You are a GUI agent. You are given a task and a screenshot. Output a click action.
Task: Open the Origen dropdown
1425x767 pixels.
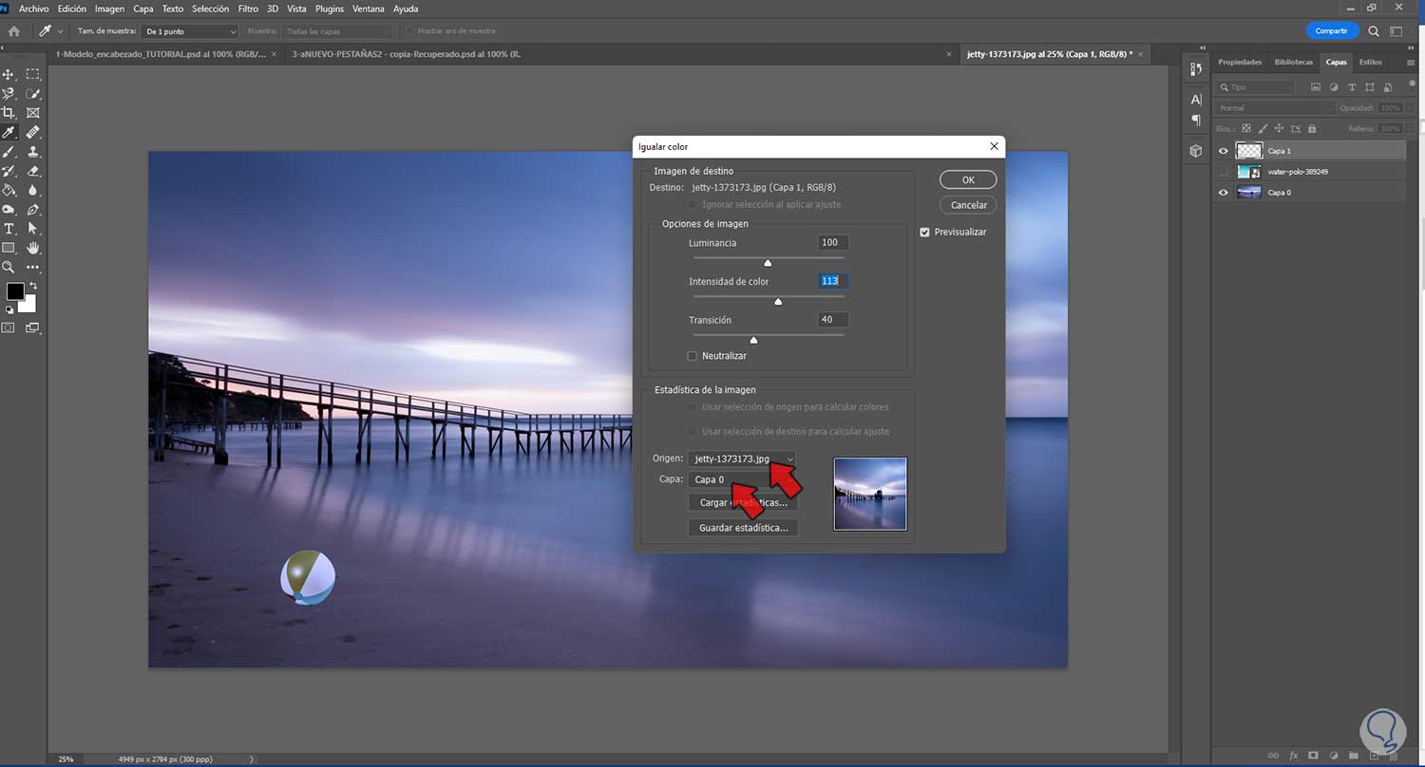[742, 459]
